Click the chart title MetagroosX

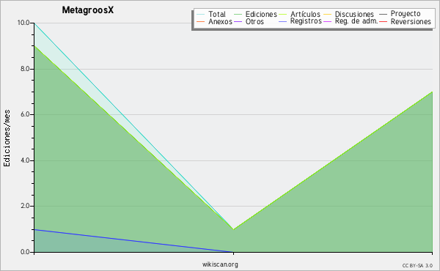[88, 10]
